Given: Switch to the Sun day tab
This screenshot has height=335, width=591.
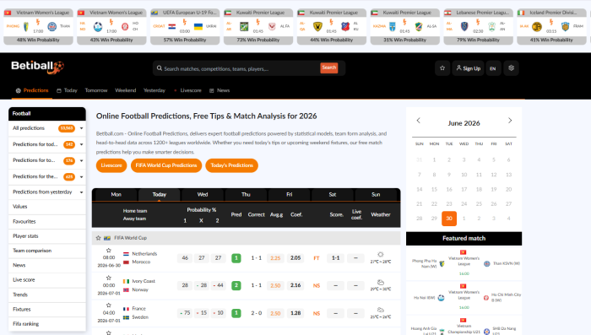Looking at the screenshot, I should (376, 194).
